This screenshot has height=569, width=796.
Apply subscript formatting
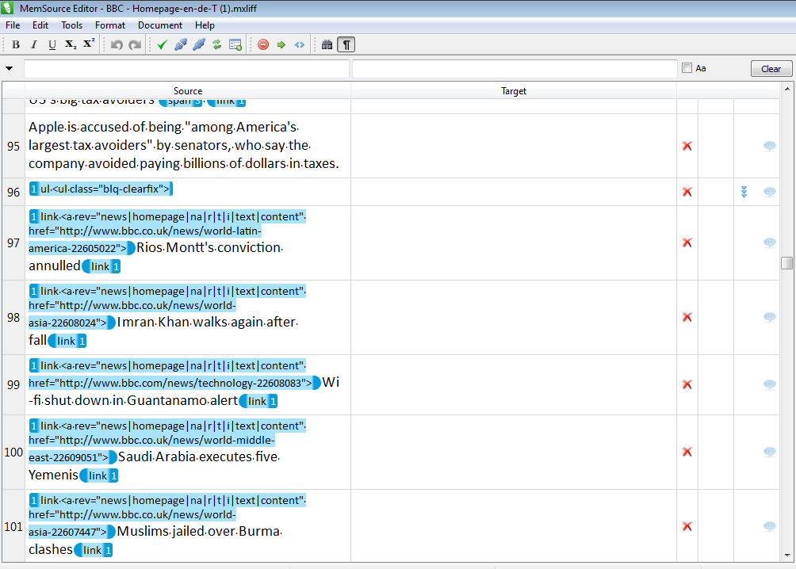[71, 44]
